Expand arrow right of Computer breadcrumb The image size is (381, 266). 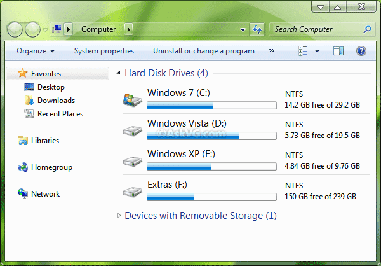tap(129, 29)
